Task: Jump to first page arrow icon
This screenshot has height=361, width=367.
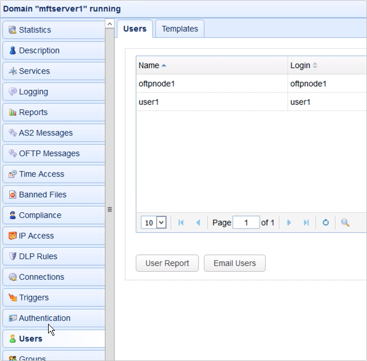Action: coord(181,223)
